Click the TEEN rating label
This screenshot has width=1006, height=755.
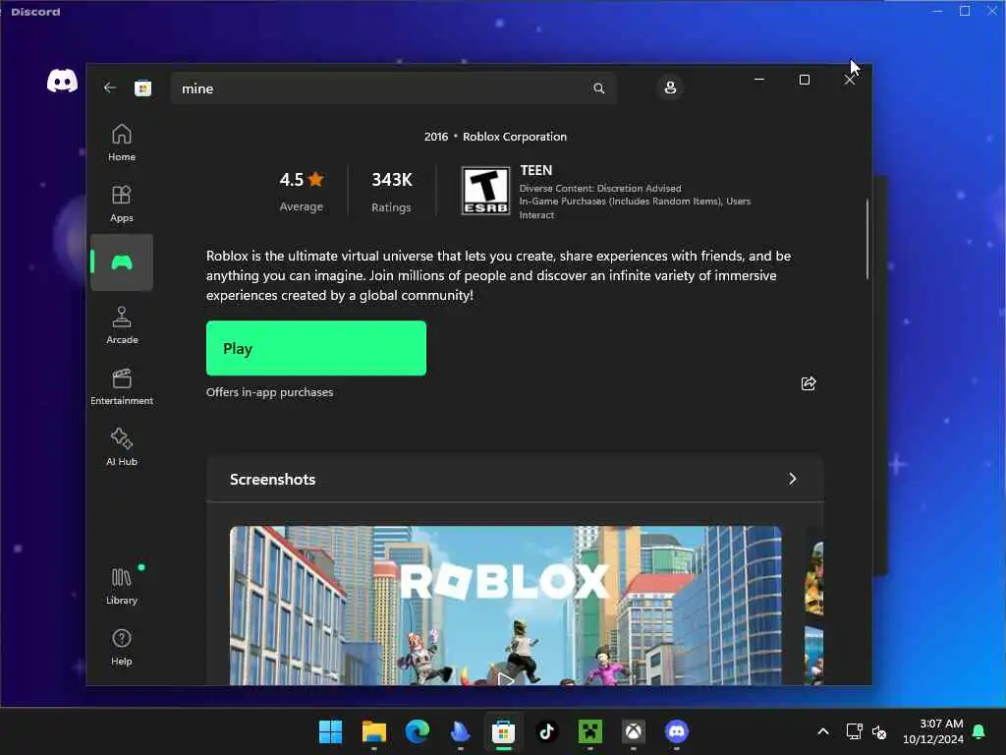(535, 171)
